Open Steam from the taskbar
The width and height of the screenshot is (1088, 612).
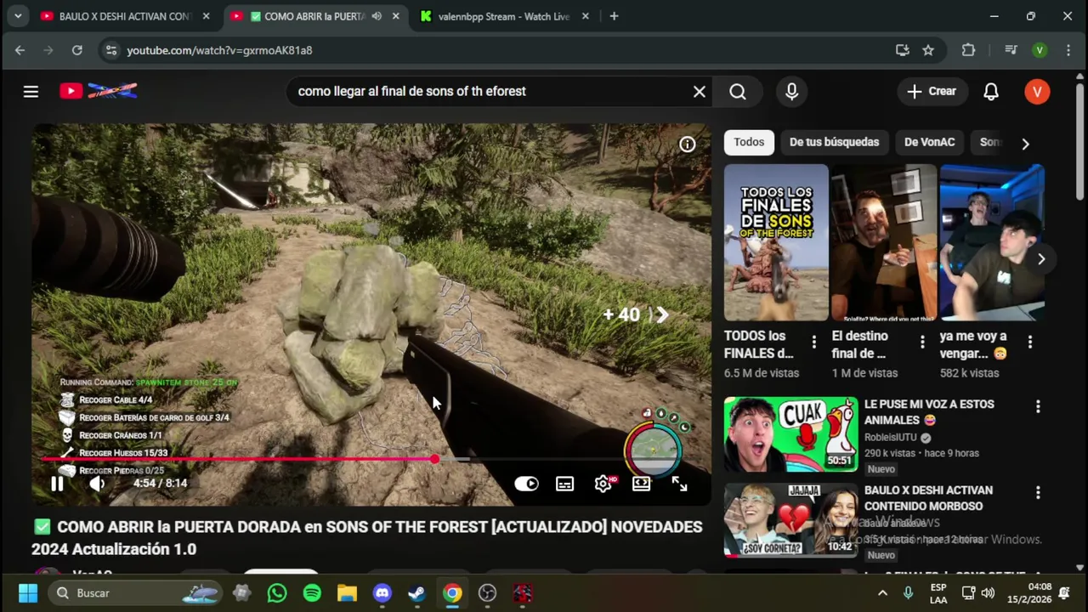click(x=416, y=592)
